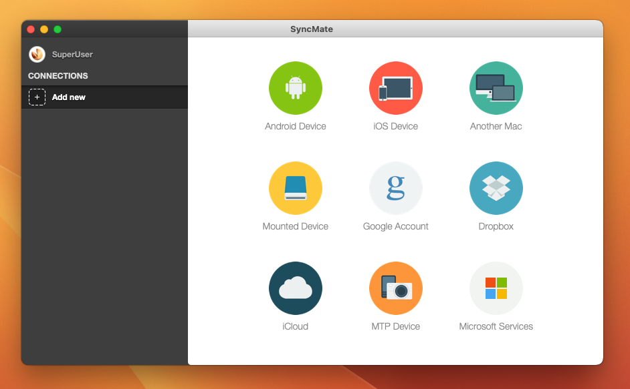Select the Mounted Device drive icon

[x=295, y=188]
